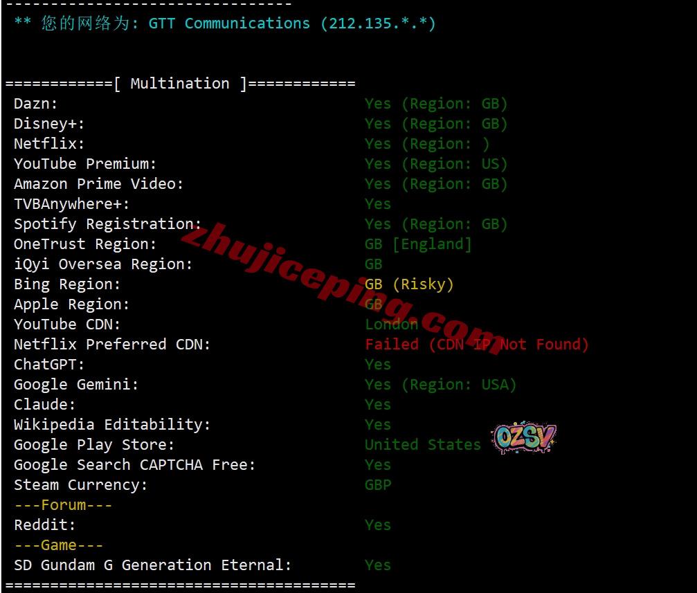Select the Disney+ region result
The image size is (697, 593).
(435, 124)
